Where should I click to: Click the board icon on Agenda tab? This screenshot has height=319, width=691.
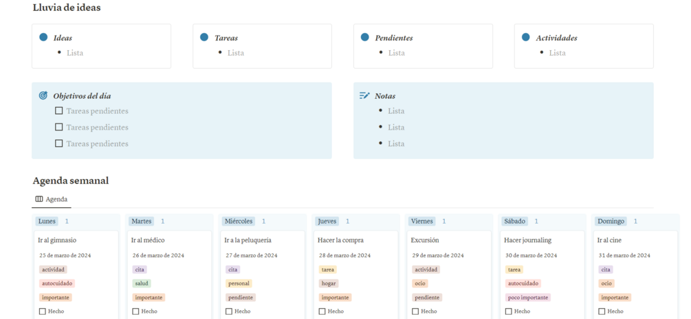tap(39, 200)
